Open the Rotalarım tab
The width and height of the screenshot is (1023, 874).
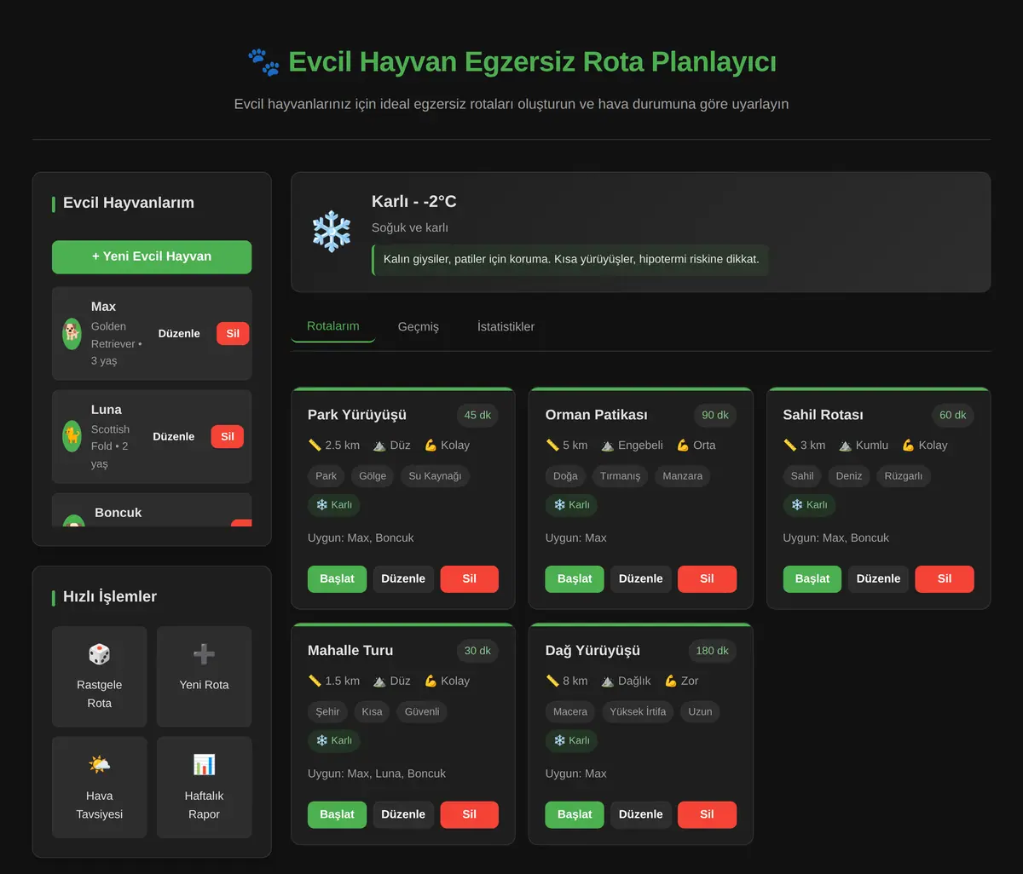click(333, 326)
